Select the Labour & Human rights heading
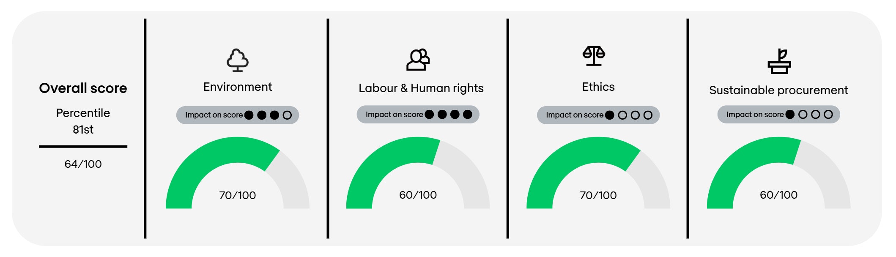Viewport: 896px width, 257px height. tap(421, 88)
